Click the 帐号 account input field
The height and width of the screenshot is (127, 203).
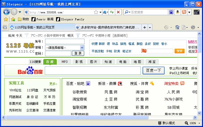(x=65, y=42)
